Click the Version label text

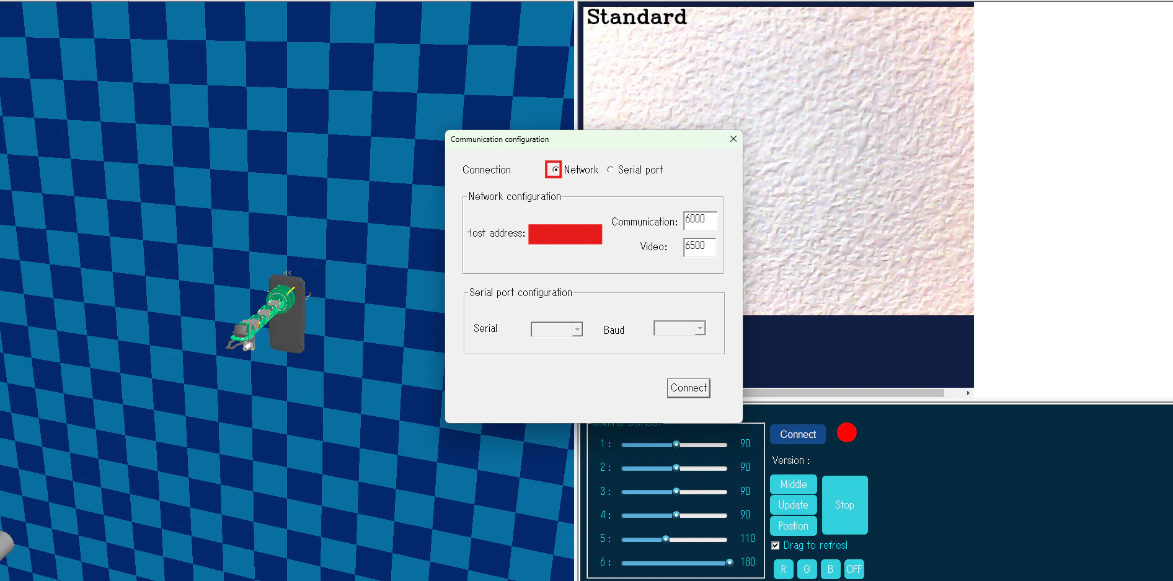tap(791, 461)
